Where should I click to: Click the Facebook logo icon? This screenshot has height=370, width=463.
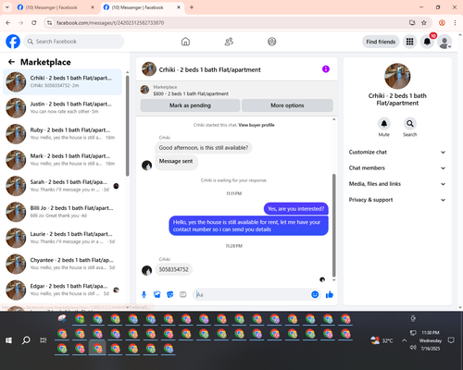point(13,42)
